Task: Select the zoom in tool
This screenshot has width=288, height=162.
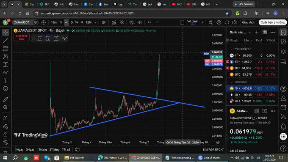Action: point(6,107)
